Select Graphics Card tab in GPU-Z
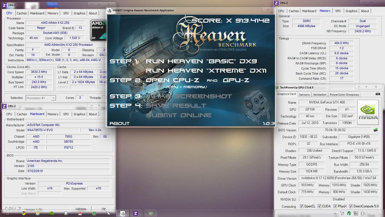The width and height of the screenshot is (385, 217). [x=286, y=94]
